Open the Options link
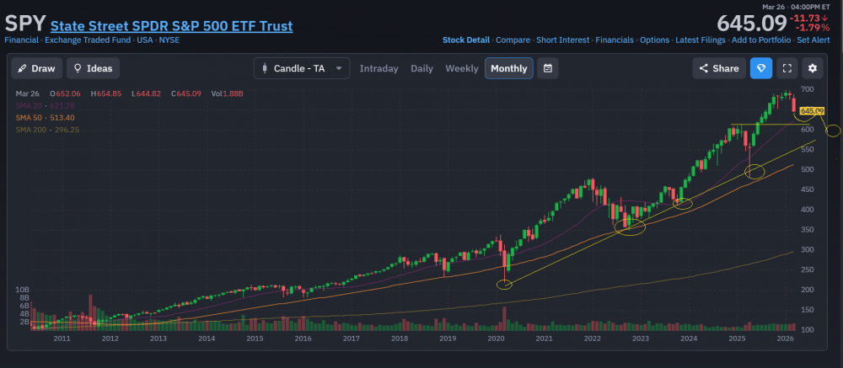The width and height of the screenshot is (843, 368). (654, 40)
